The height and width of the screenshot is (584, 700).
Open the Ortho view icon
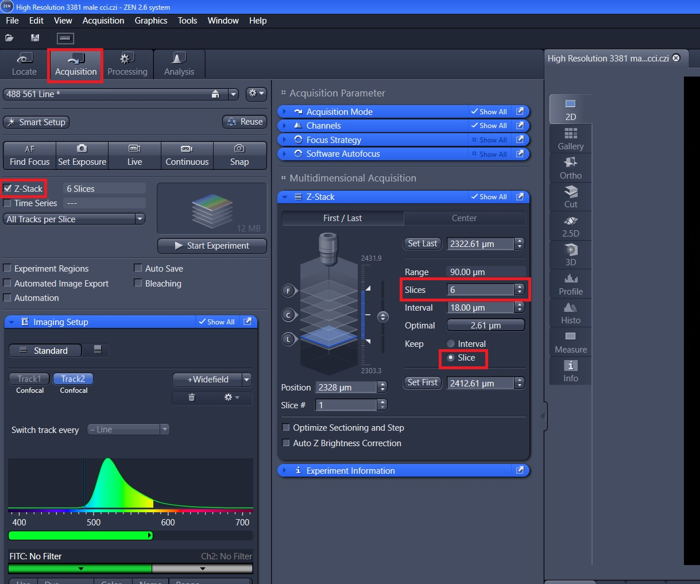(570, 163)
